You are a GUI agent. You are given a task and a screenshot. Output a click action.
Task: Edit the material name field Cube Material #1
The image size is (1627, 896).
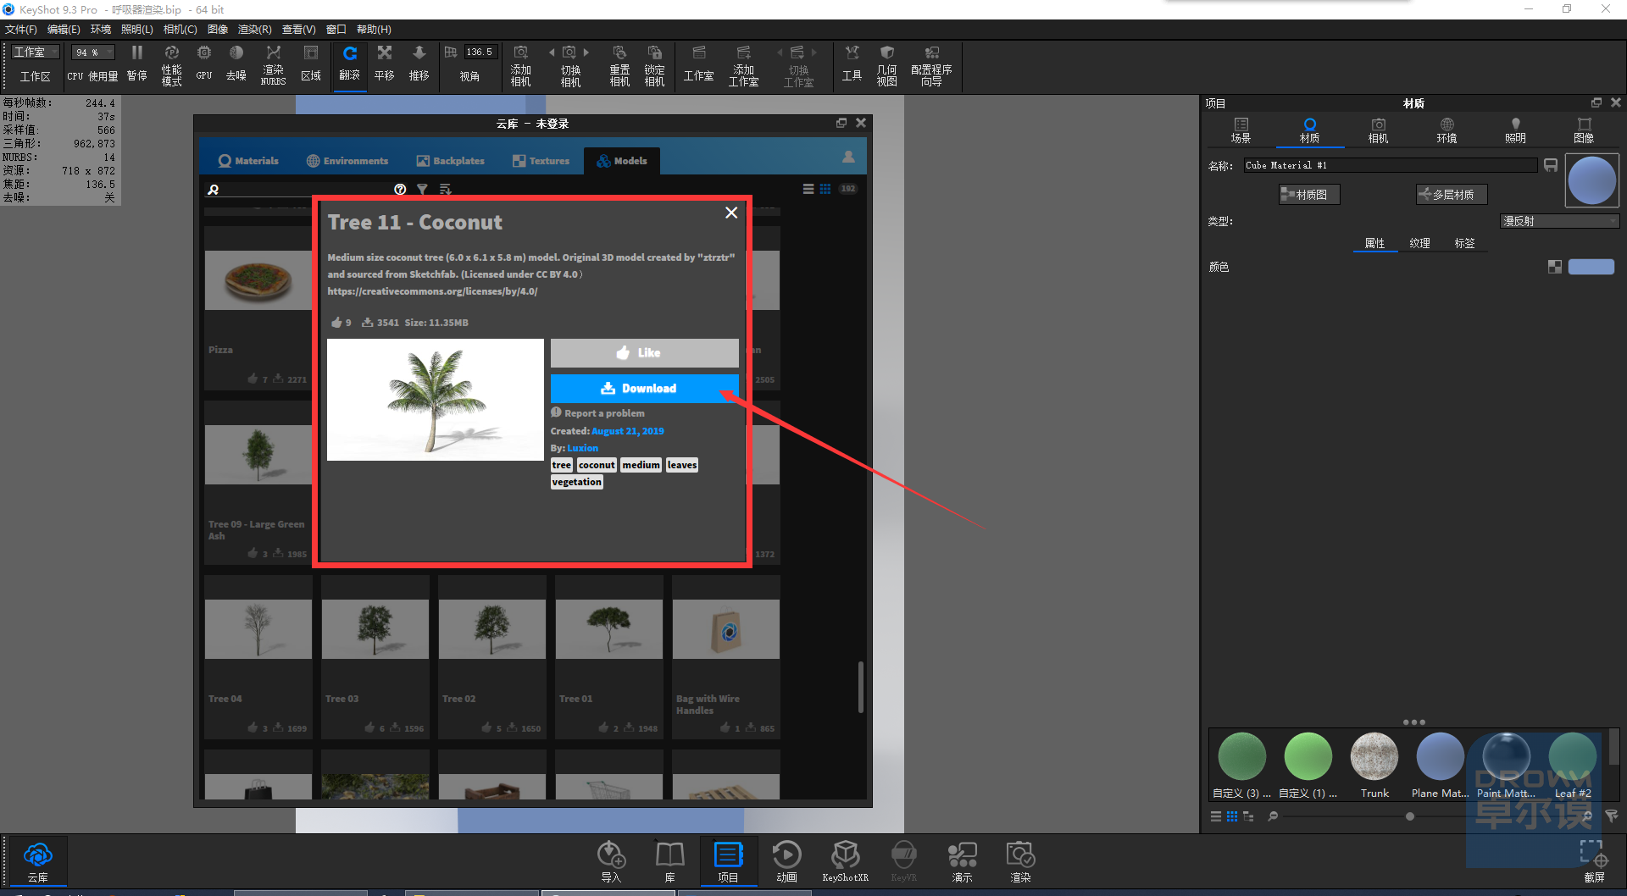pyautogui.click(x=1391, y=165)
